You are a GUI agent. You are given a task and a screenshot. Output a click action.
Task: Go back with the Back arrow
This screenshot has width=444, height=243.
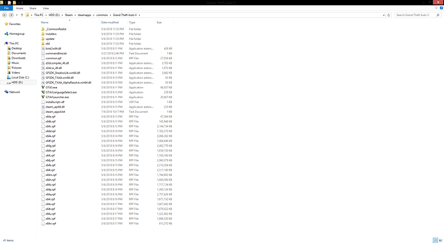tap(5, 15)
